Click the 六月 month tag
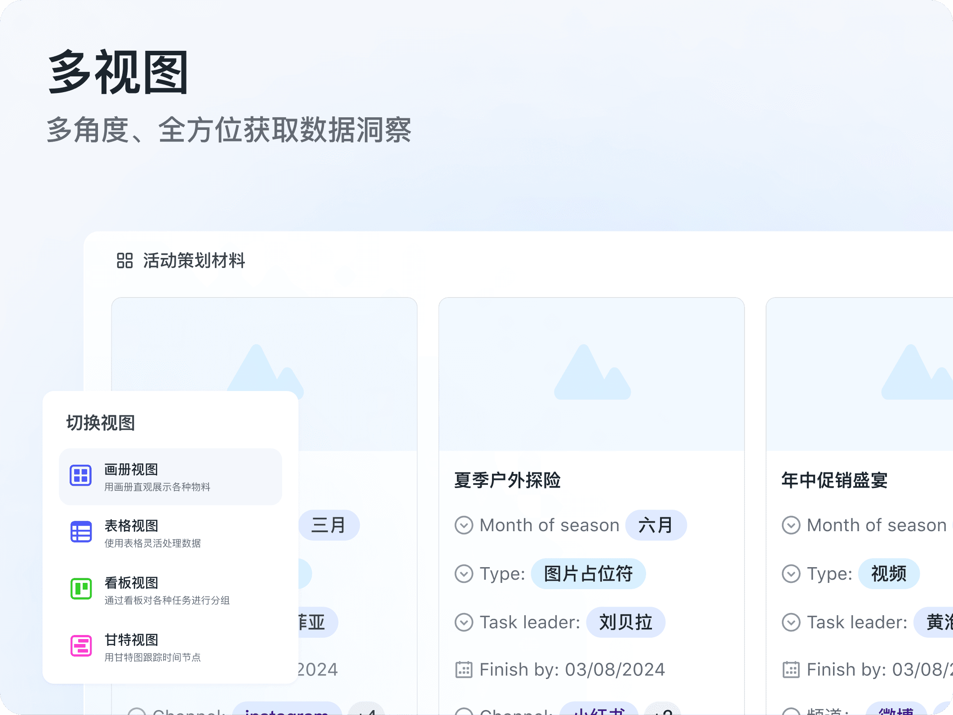The height and width of the screenshot is (715, 953). (x=656, y=525)
